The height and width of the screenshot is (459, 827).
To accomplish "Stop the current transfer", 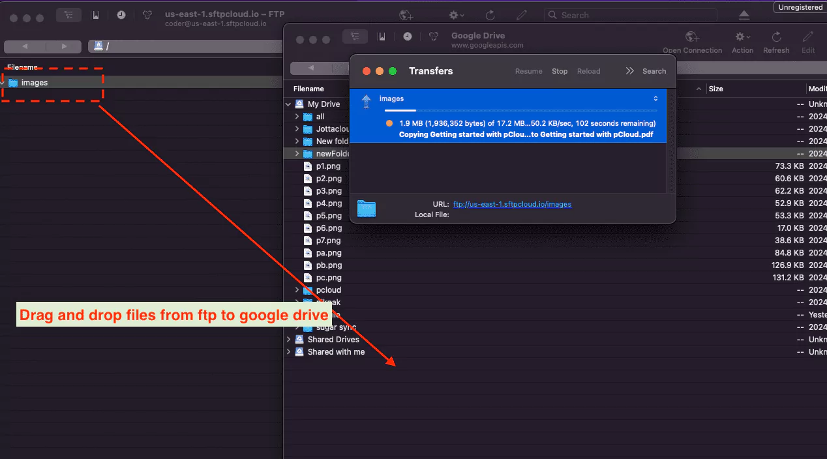I will click(560, 71).
